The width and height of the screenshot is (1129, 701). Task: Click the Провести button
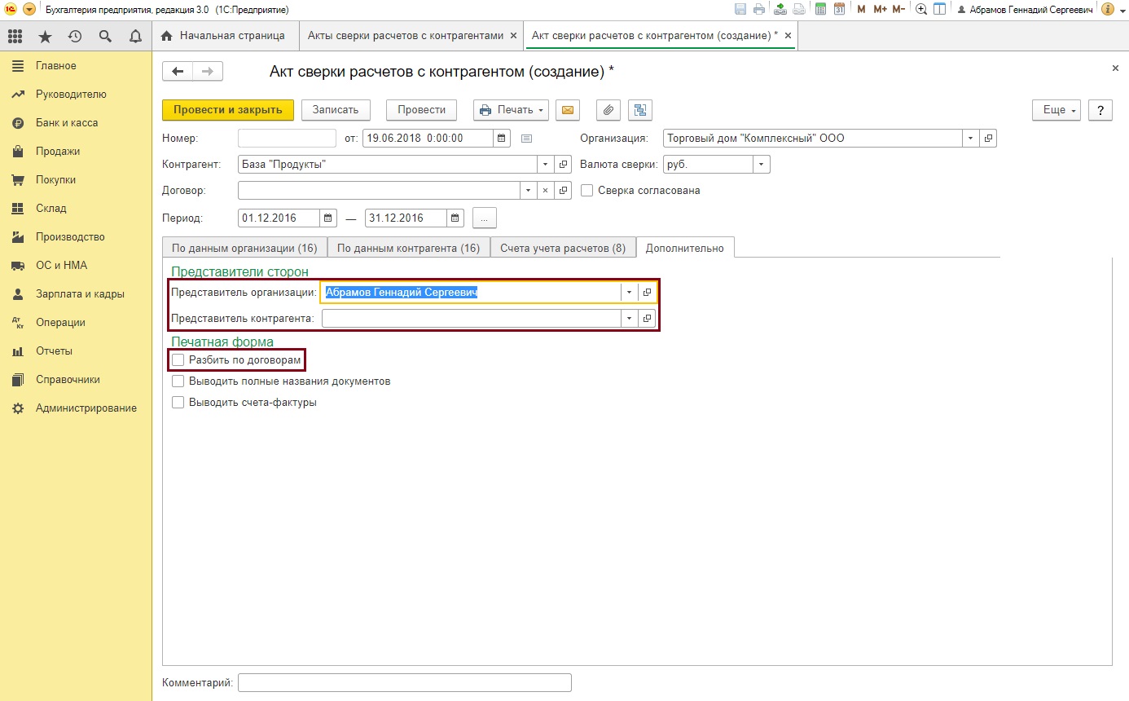[x=421, y=110]
